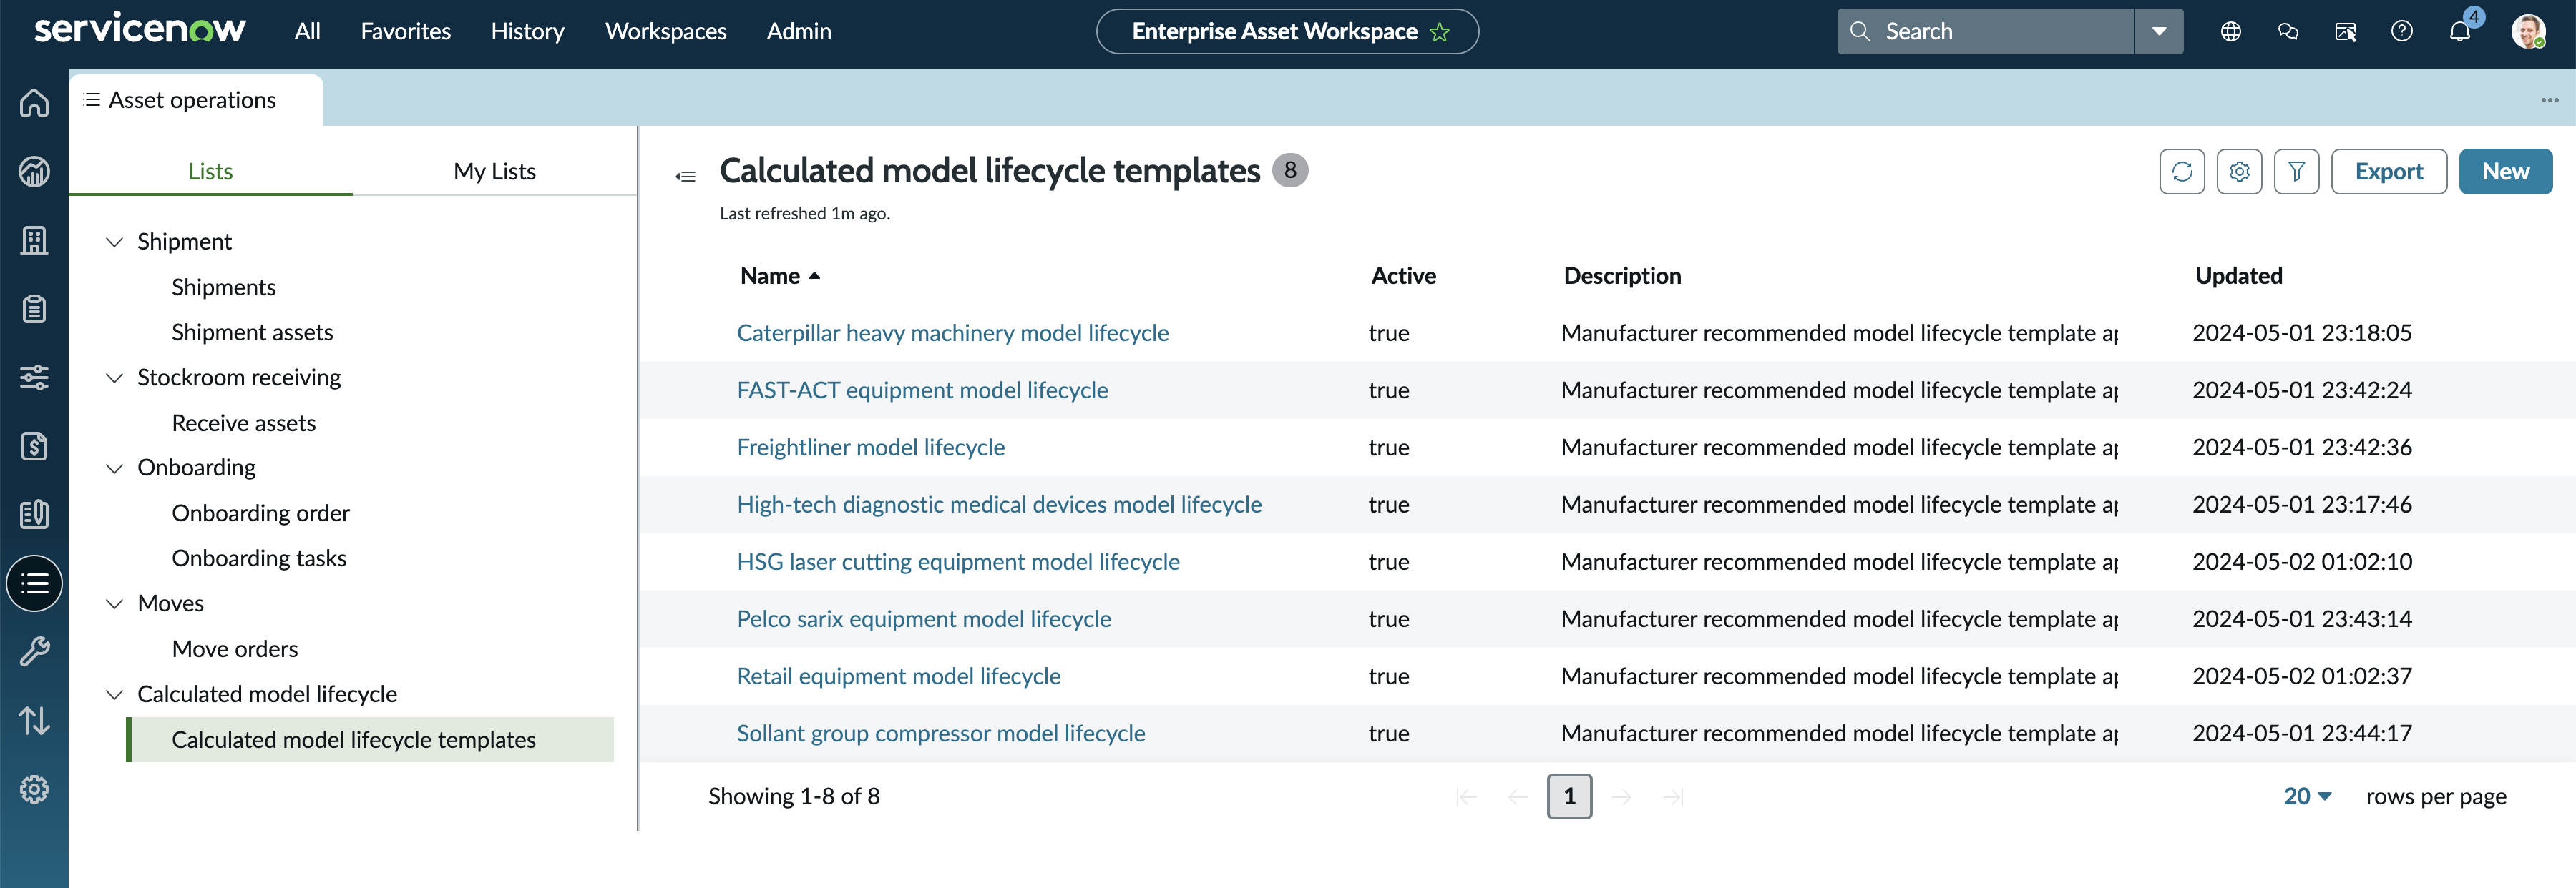The width and height of the screenshot is (2576, 888).
Task: Open the dollar document icon in sidebar
Action: pos(34,445)
